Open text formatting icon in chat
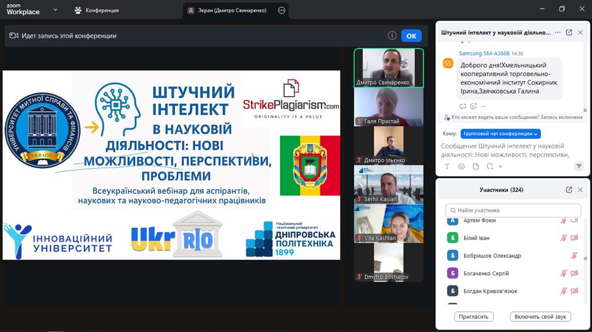The height and width of the screenshot is (332, 592). tap(448, 167)
